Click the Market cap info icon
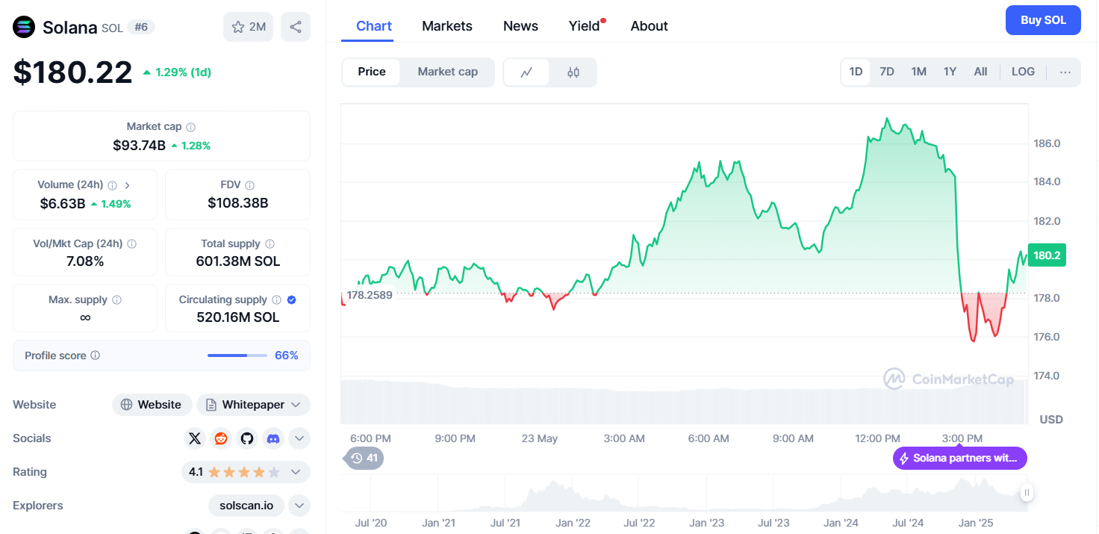The image size is (1099, 534). (191, 128)
